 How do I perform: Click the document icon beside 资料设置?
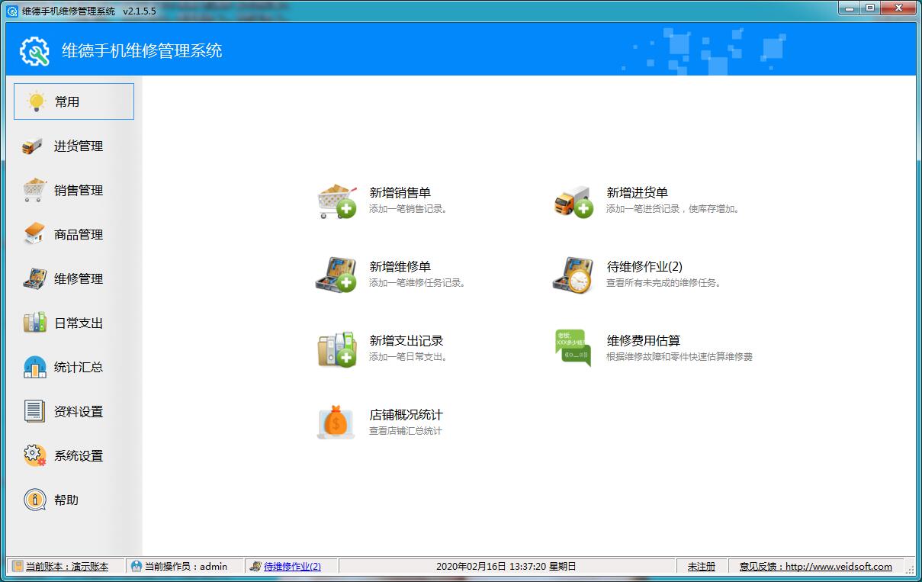[x=34, y=411]
